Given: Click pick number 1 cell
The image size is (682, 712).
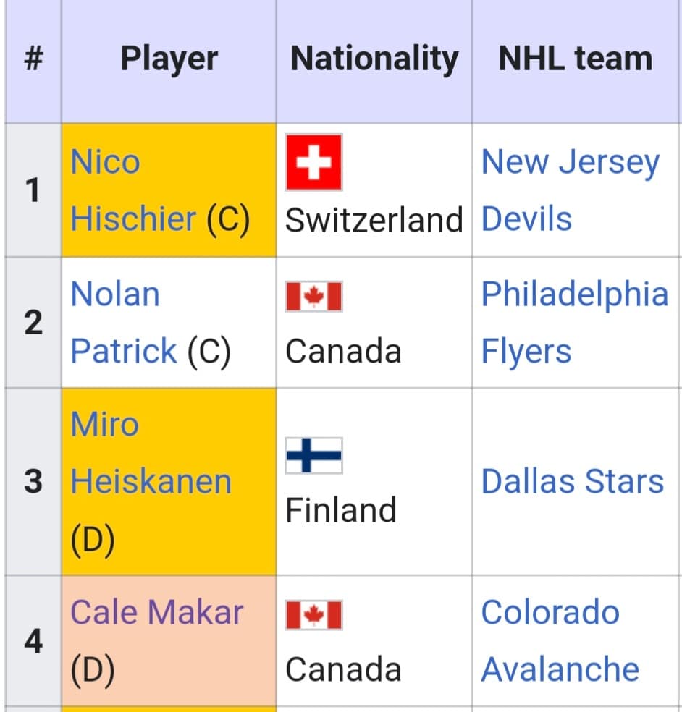Looking at the screenshot, I should 33,190.
